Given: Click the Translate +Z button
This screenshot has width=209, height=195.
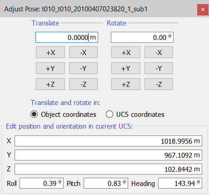Looking at the screenshot, I should [50, 84].
